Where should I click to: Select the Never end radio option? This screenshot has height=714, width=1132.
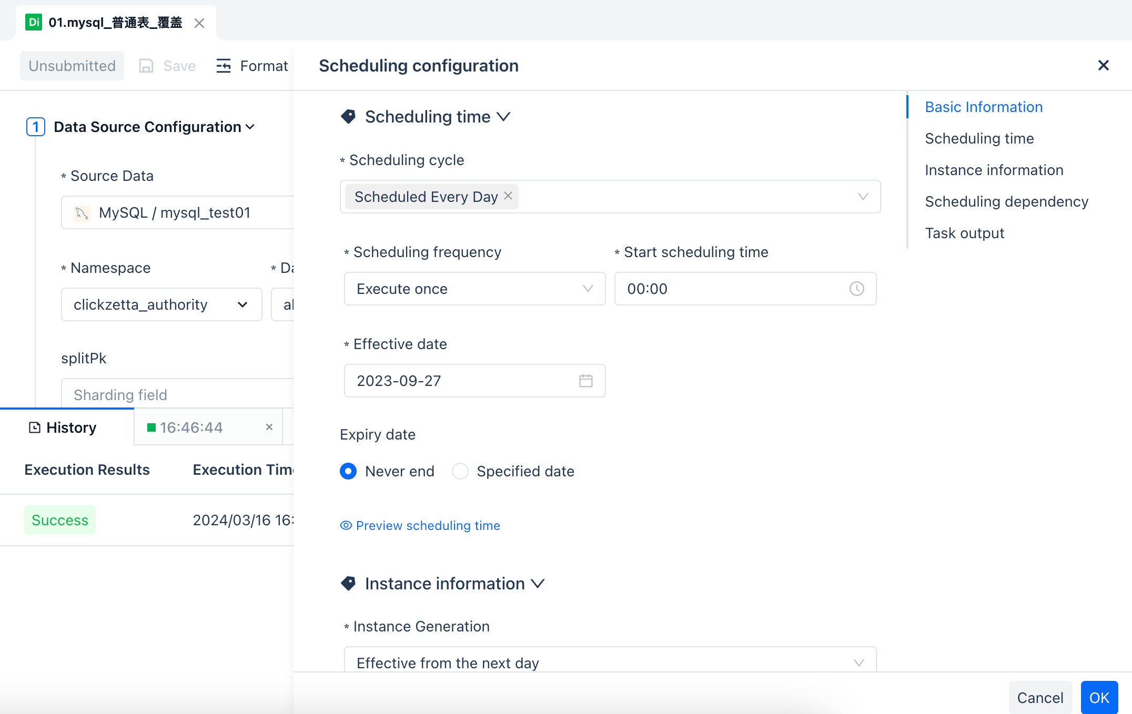pos(348,471)
